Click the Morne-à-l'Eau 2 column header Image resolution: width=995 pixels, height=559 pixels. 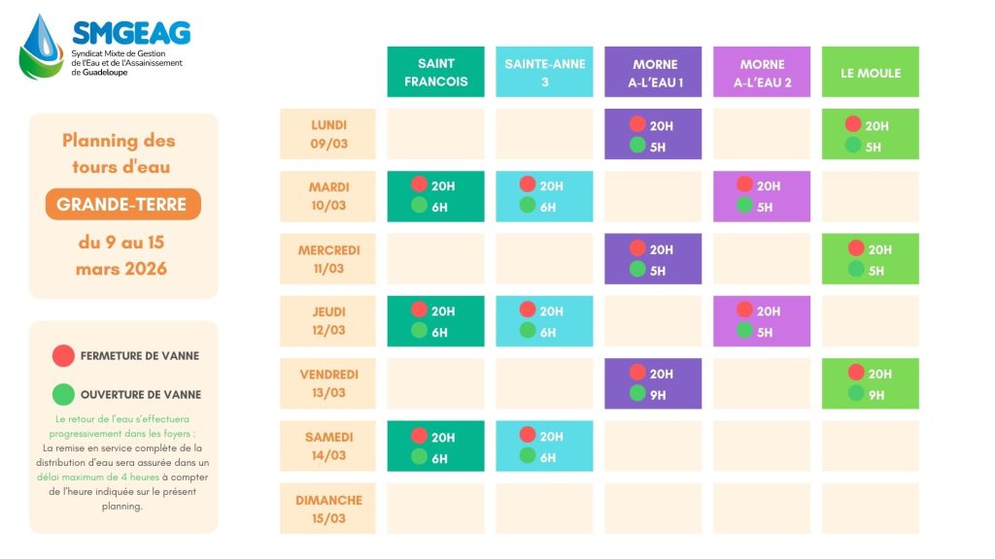[762, 73]
